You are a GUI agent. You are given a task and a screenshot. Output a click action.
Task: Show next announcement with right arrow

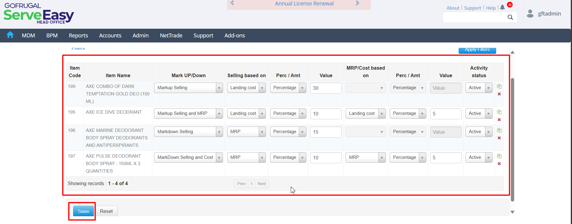tap(357, 3)
